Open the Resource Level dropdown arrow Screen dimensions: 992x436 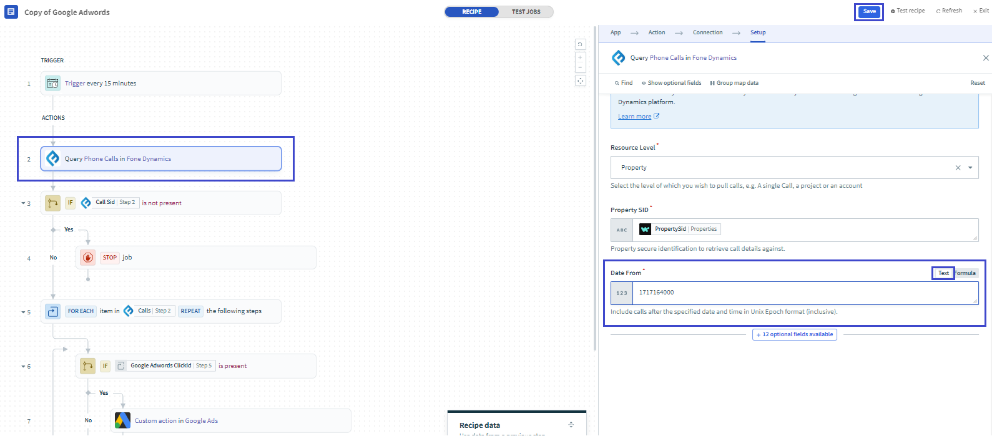pos(970,168)
